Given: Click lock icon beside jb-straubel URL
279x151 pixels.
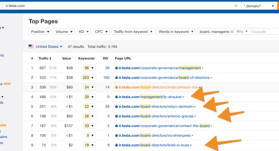Looking at the screenshot, I should [x=116, y=97].
